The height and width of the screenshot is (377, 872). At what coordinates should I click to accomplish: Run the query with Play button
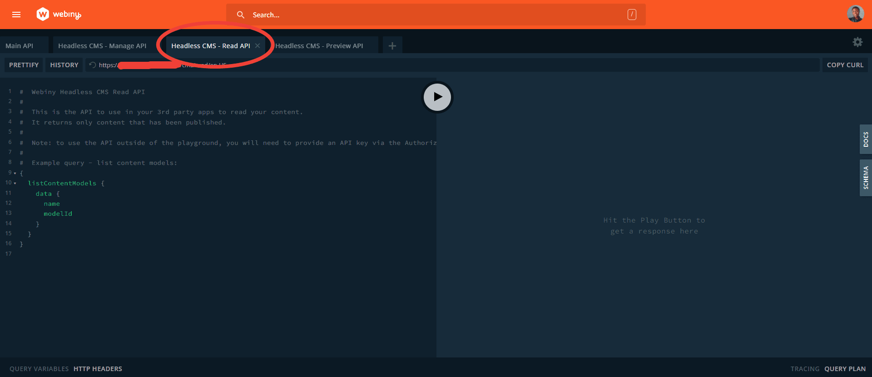437,97
